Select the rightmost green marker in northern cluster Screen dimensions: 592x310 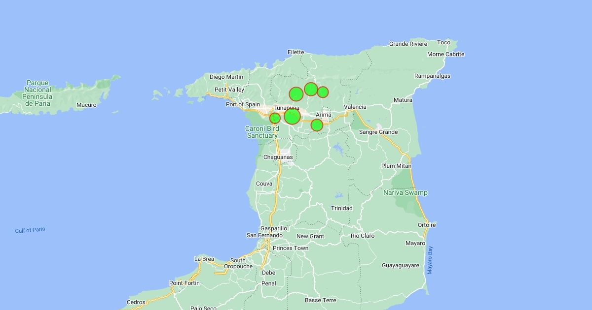pyautogui.click(x=323, y=92)
